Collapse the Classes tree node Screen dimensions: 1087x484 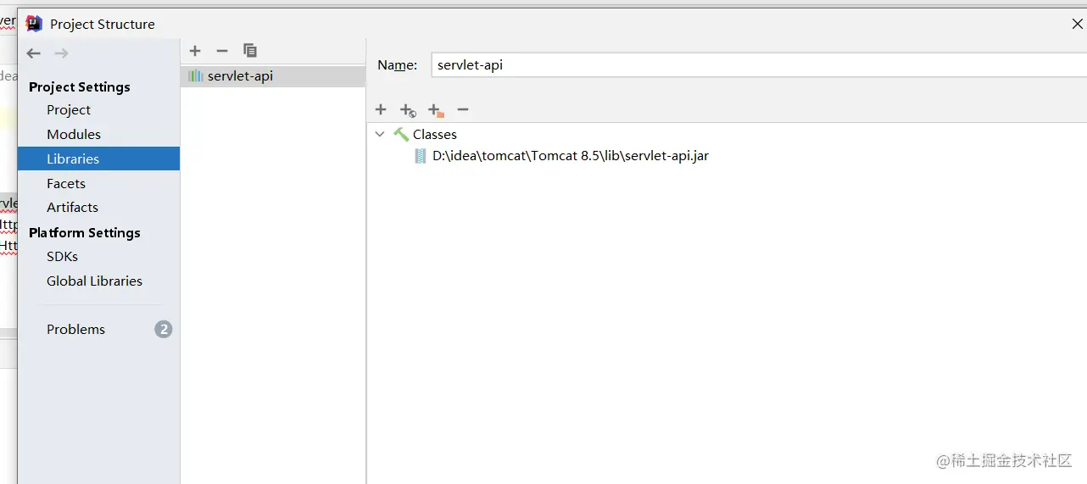coord(380,134)
